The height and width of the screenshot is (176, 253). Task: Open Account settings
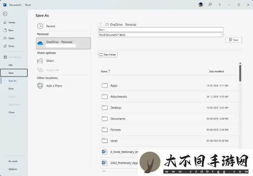pos(13,161)
